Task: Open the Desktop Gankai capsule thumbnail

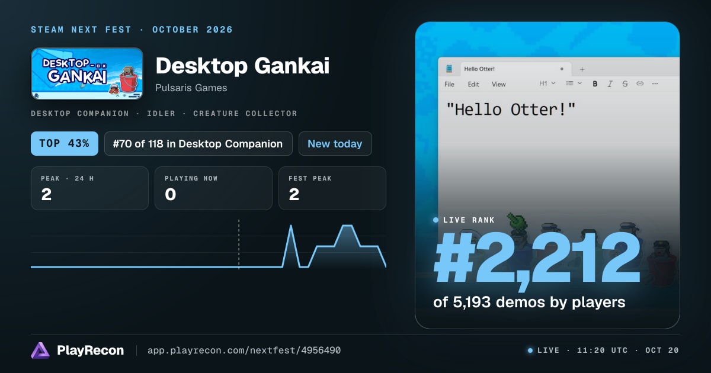Action: [87, 73]
